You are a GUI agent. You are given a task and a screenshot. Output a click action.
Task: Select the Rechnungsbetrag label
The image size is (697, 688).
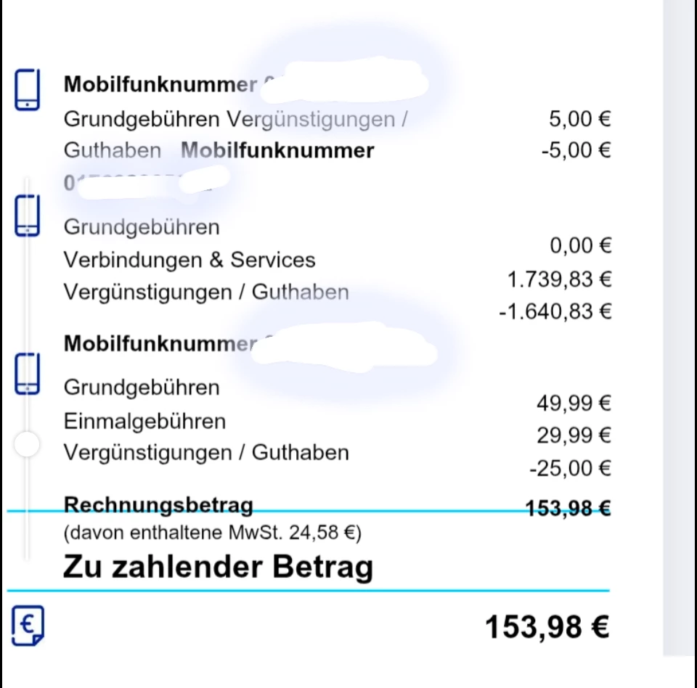(x=158, y=504)
